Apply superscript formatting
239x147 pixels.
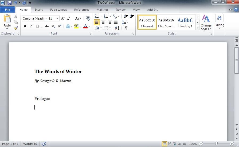(x=60, y=26)
